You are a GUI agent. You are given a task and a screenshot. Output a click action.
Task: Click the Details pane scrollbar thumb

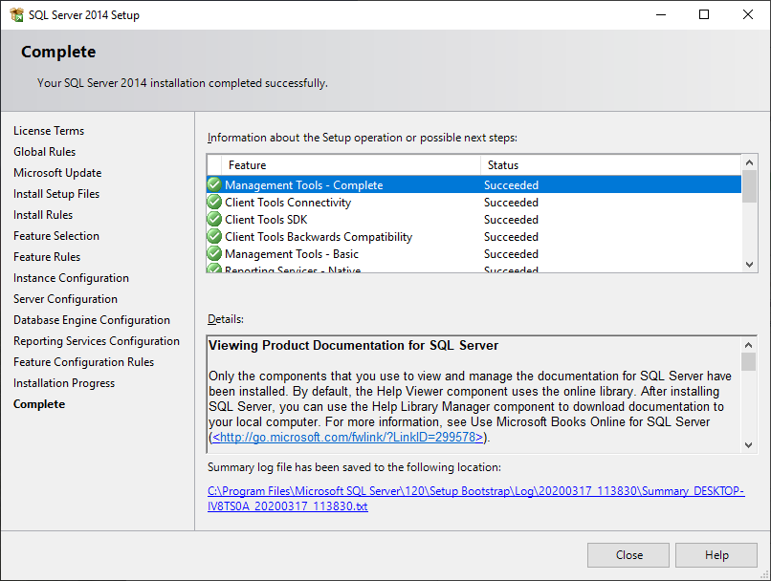748,362
